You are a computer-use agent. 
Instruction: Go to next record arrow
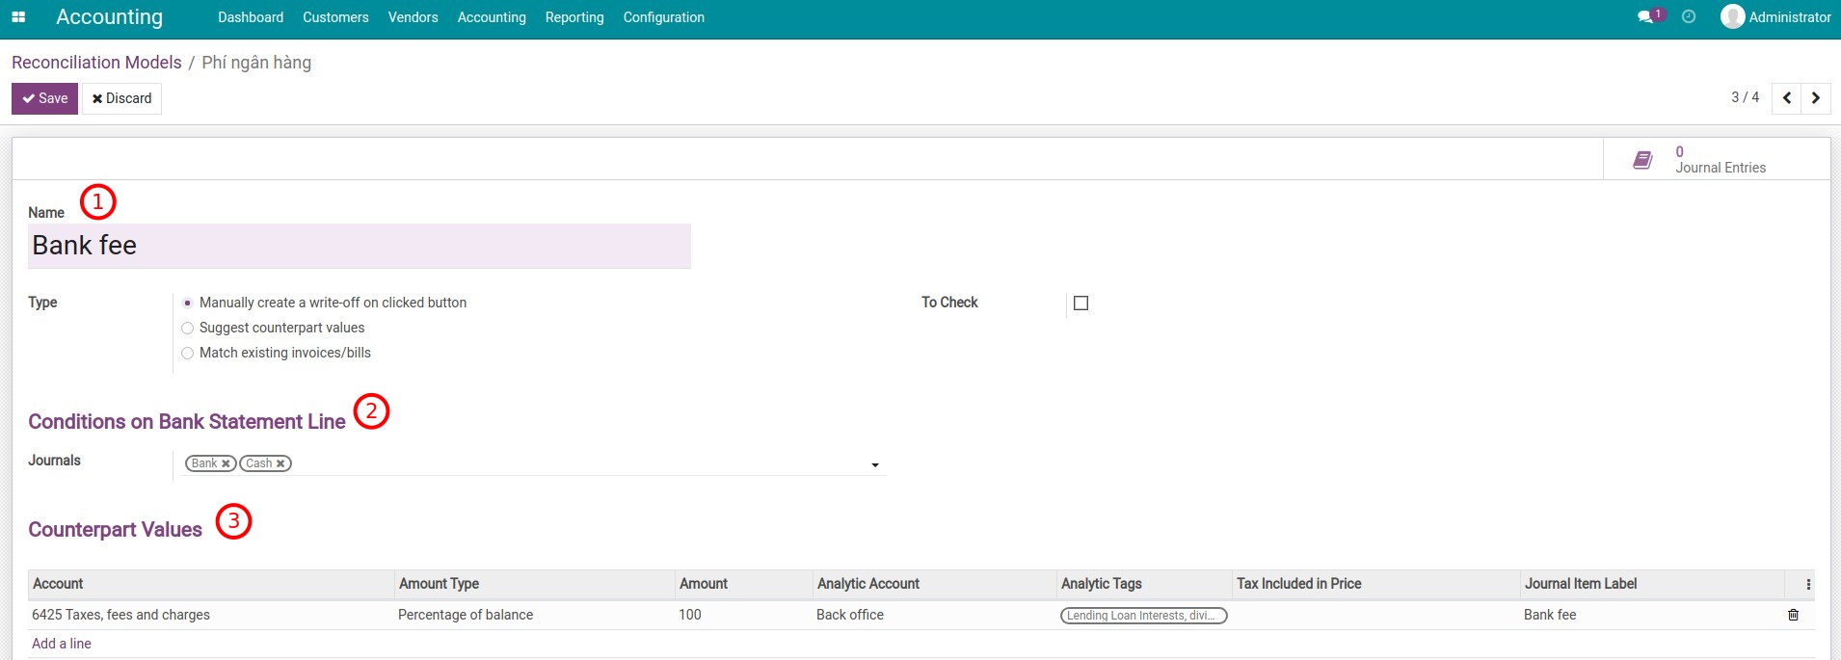coord(1816,98)
